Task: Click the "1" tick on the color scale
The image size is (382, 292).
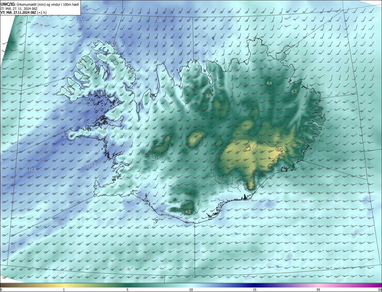Action: 64,290
